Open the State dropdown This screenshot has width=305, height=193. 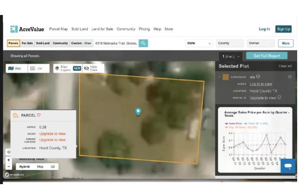pos(199,43)
